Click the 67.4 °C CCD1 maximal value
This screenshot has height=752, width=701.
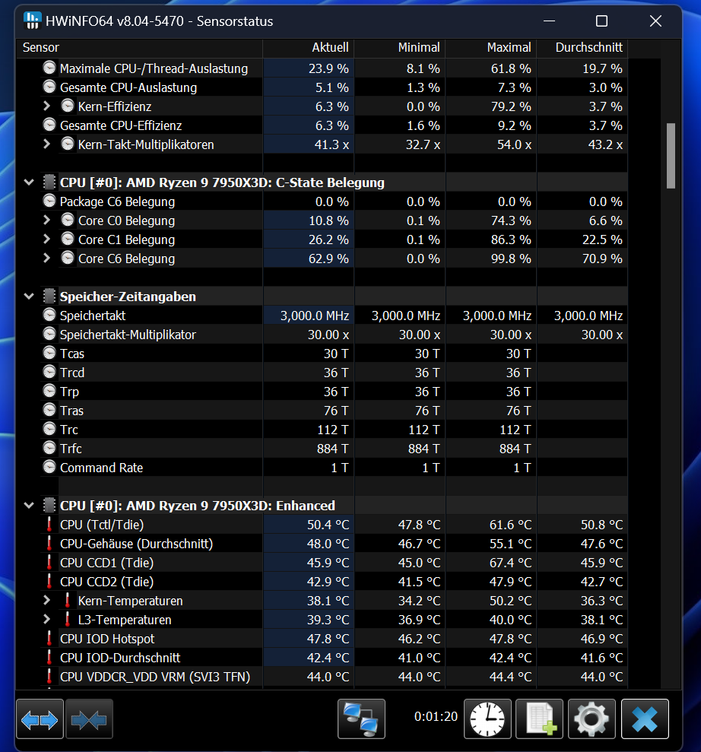point(511,563)
